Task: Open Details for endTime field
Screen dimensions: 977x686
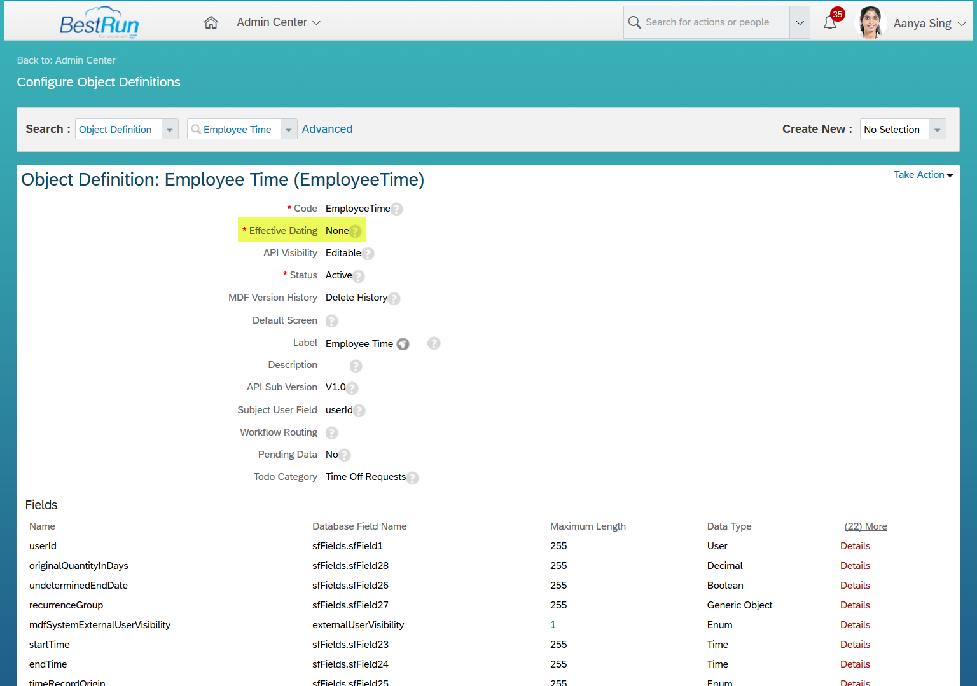Action: tap(855, 664)
